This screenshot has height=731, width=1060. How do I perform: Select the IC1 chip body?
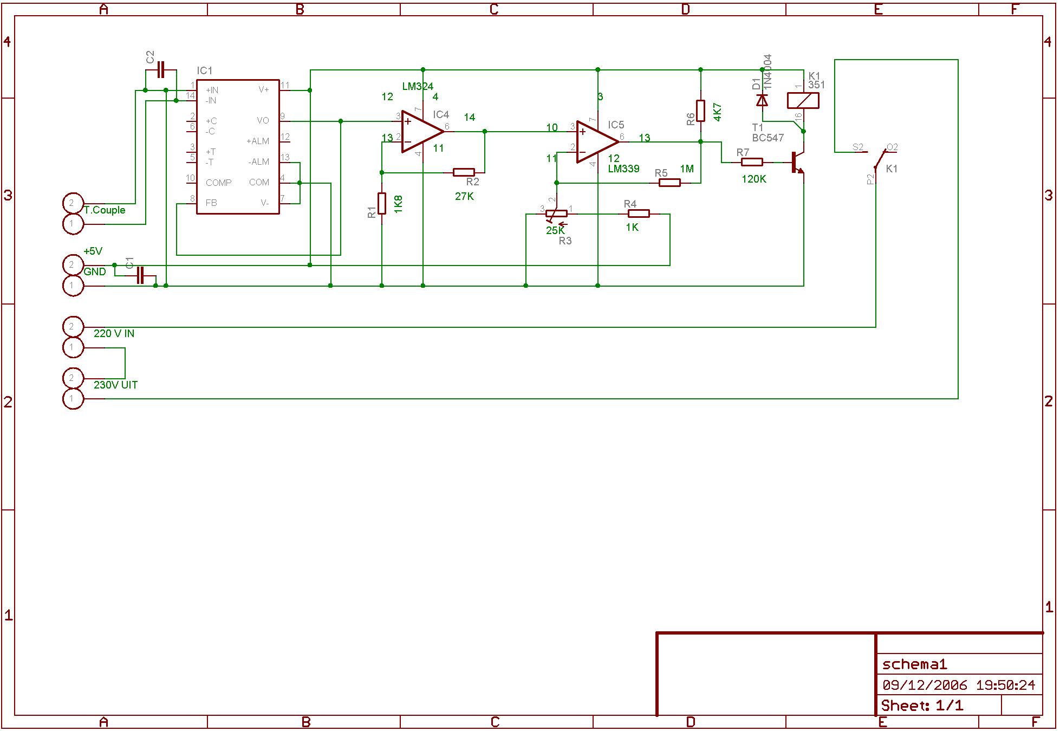click(x=237, y=146)
